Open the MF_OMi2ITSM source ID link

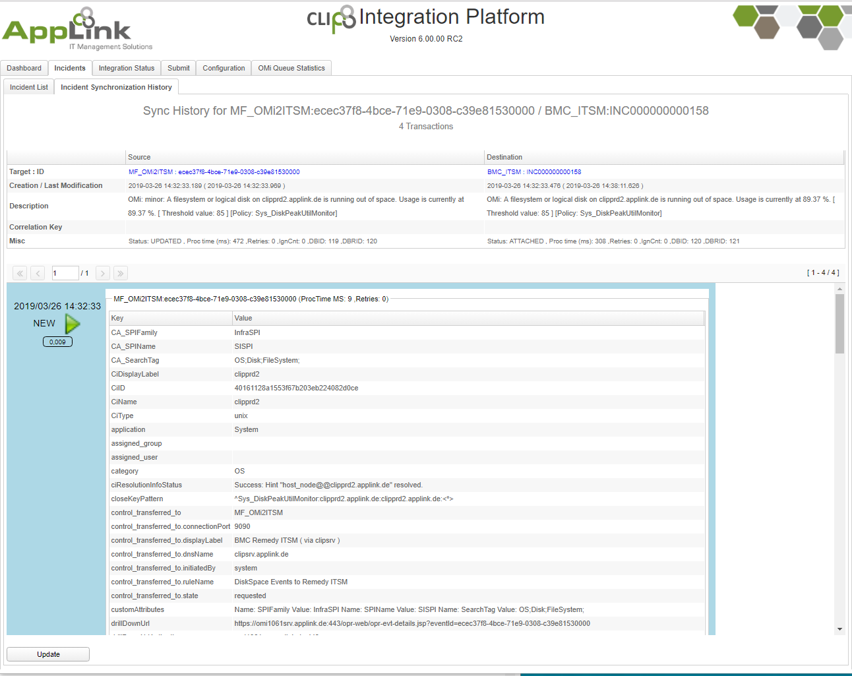[214, 172]
